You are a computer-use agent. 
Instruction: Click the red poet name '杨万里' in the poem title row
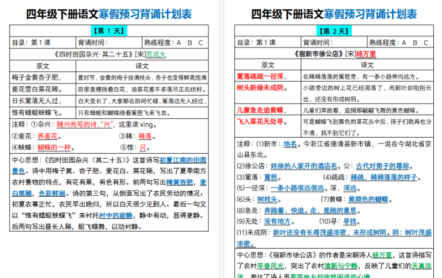[366, 54]
